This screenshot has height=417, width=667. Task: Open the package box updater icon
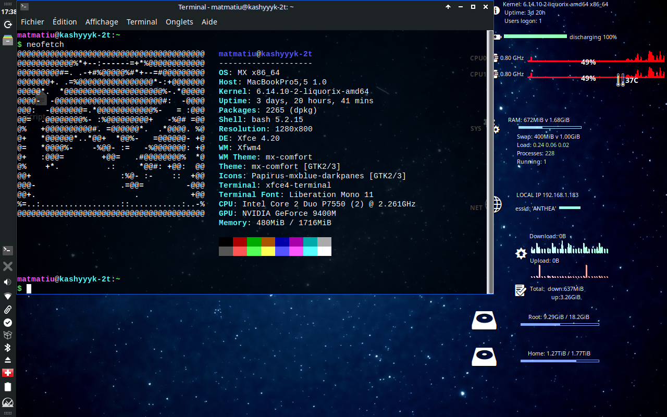pos(8,335)
